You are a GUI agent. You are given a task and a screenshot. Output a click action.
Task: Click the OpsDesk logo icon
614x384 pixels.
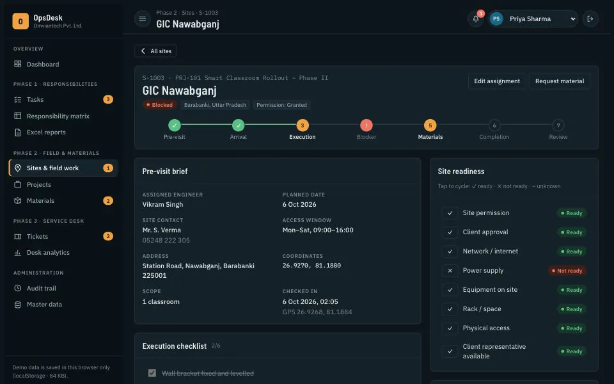pyautogui.click(x=20, y=21)
